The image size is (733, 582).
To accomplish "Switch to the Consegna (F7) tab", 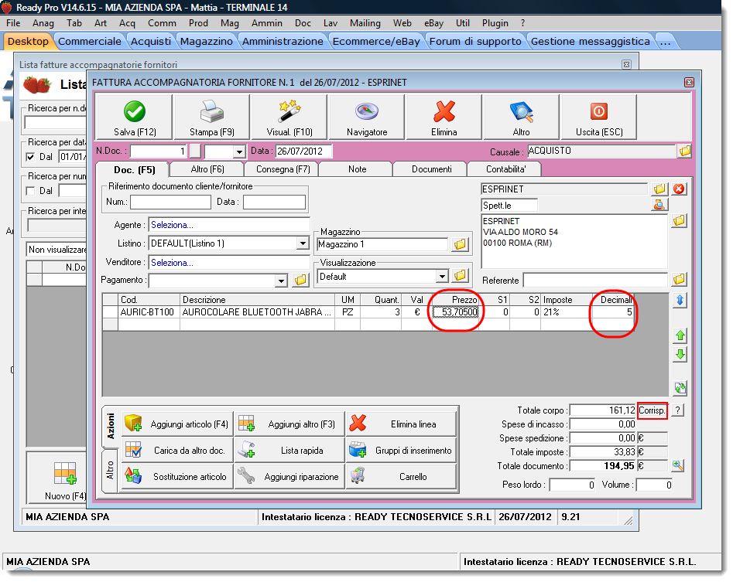I will point(280,168).
